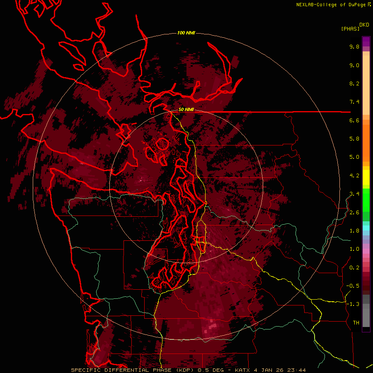Click the 5.0 value on the color scale
This screenshot has height=373, width=373.
354,157
